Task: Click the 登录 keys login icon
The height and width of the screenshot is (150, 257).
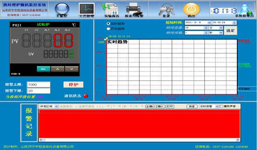Action: pyautogui.click(x=166, y=9)
